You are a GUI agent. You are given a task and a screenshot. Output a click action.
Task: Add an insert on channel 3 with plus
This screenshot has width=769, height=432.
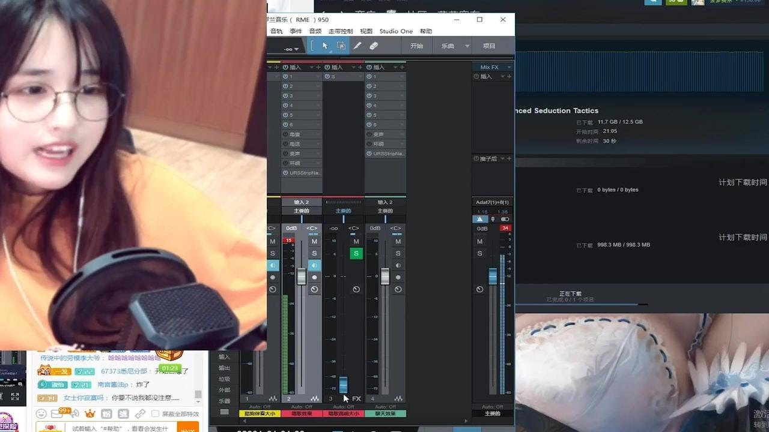(360, 67)
